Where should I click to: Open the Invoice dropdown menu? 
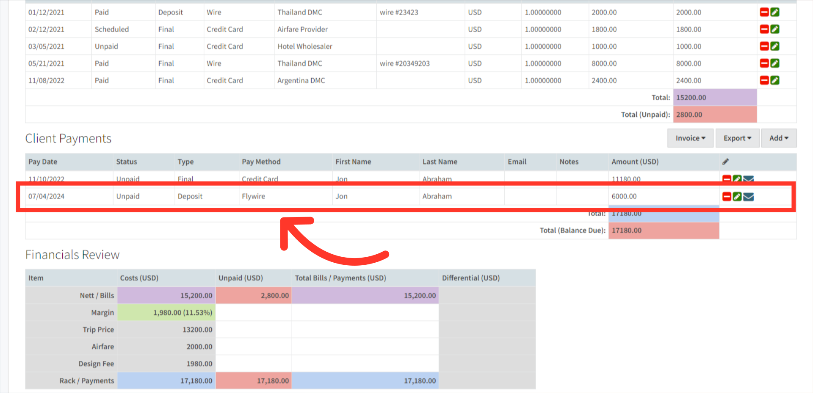click(x=690, y=138)
